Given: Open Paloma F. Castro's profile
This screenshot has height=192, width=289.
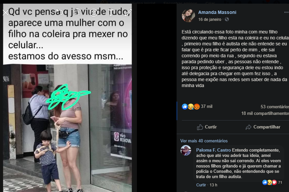Looking at the screenshot, I should pos(213,150).
